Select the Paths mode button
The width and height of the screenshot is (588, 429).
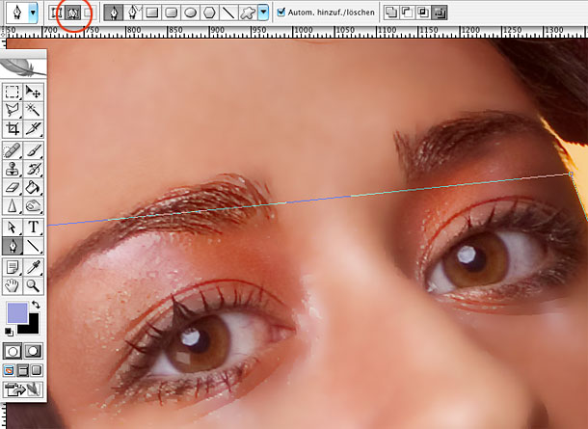click(x=72, y=13)
